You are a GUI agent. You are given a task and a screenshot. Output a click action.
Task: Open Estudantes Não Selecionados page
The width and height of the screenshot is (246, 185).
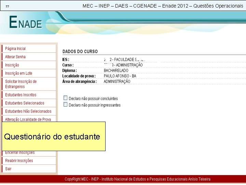(x=29, y=111)
